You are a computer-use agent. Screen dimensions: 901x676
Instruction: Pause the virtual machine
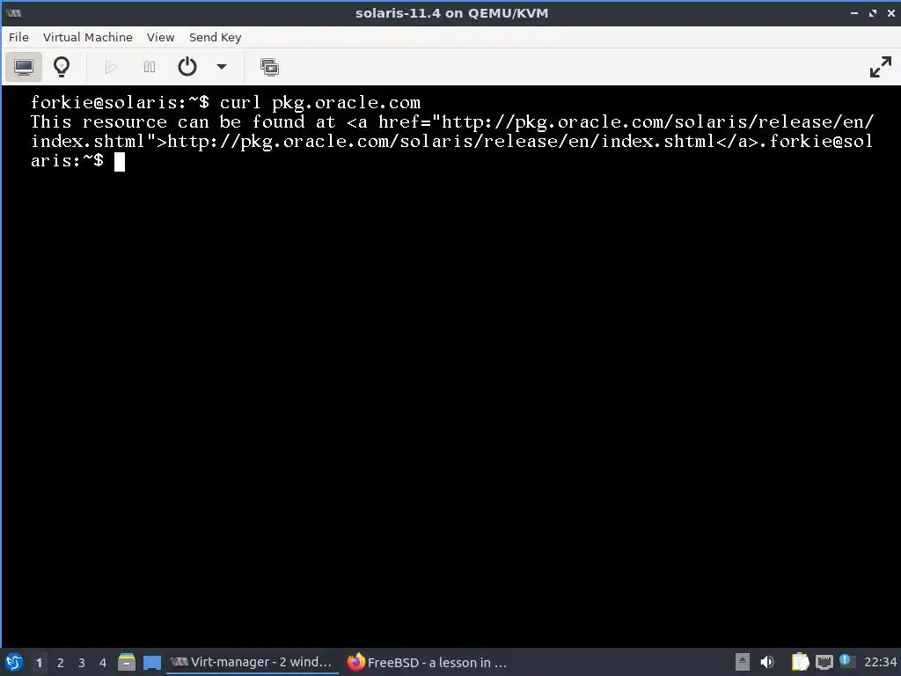tap(150, 67)
